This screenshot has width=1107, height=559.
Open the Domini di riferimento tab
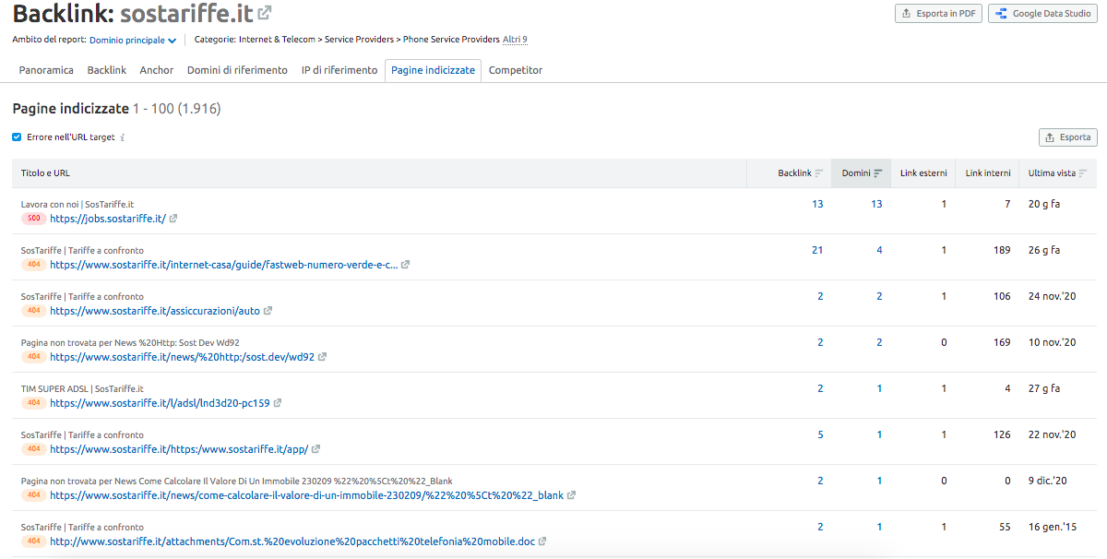point(237,70)
